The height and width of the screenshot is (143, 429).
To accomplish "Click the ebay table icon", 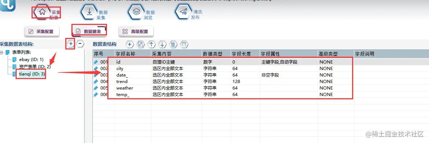I will [15, 59].
